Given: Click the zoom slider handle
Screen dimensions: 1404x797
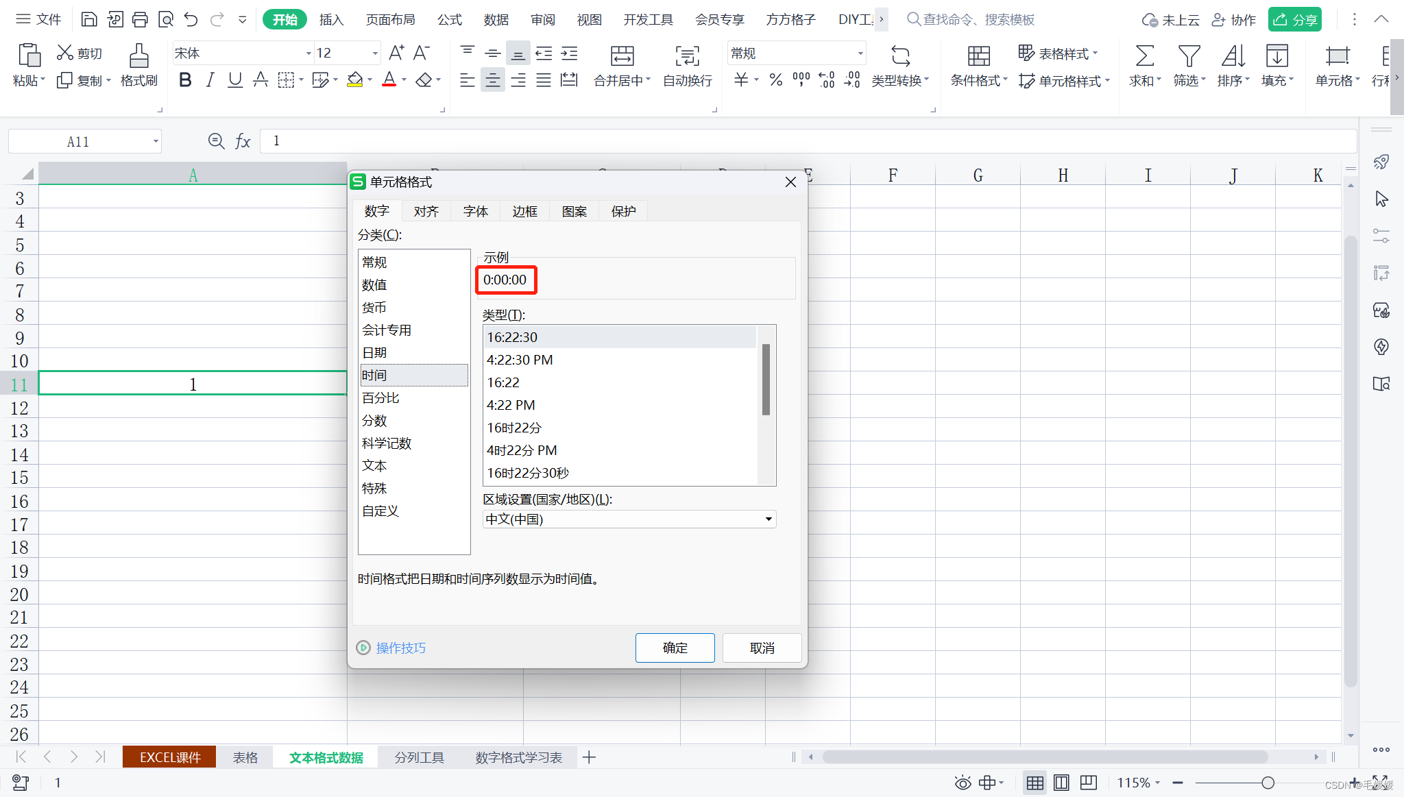Looking at the screenshot, I should coord(1268,783).
